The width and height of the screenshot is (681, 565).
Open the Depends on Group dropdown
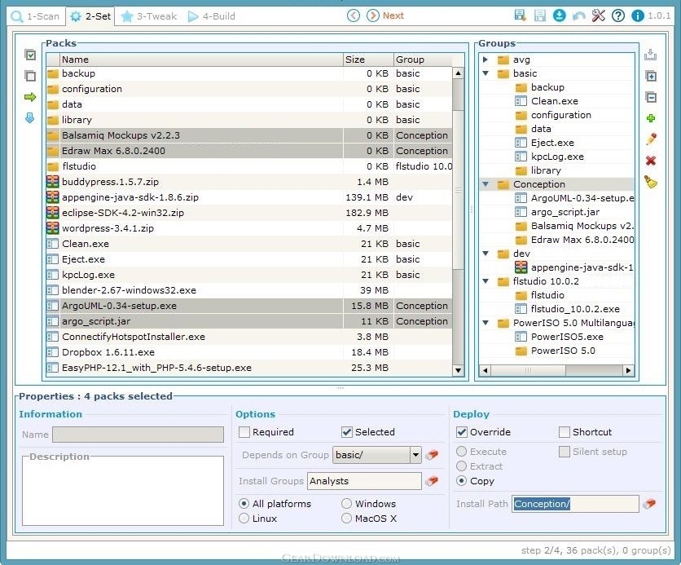415,455
